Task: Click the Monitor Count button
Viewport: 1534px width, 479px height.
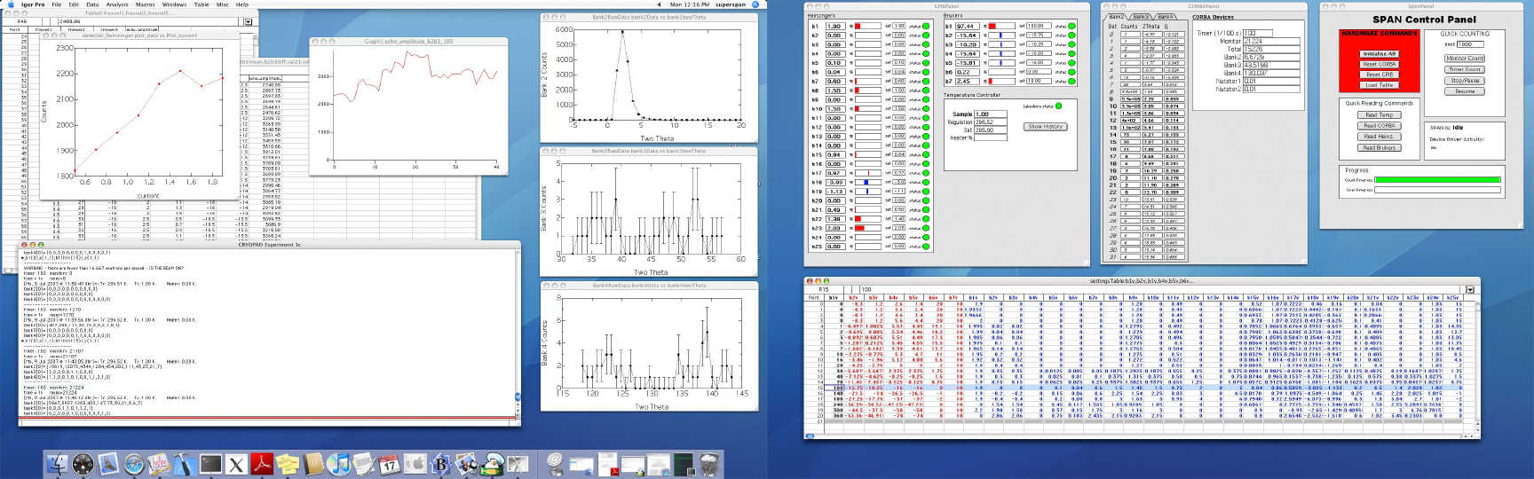Action: coord(1465,59)
